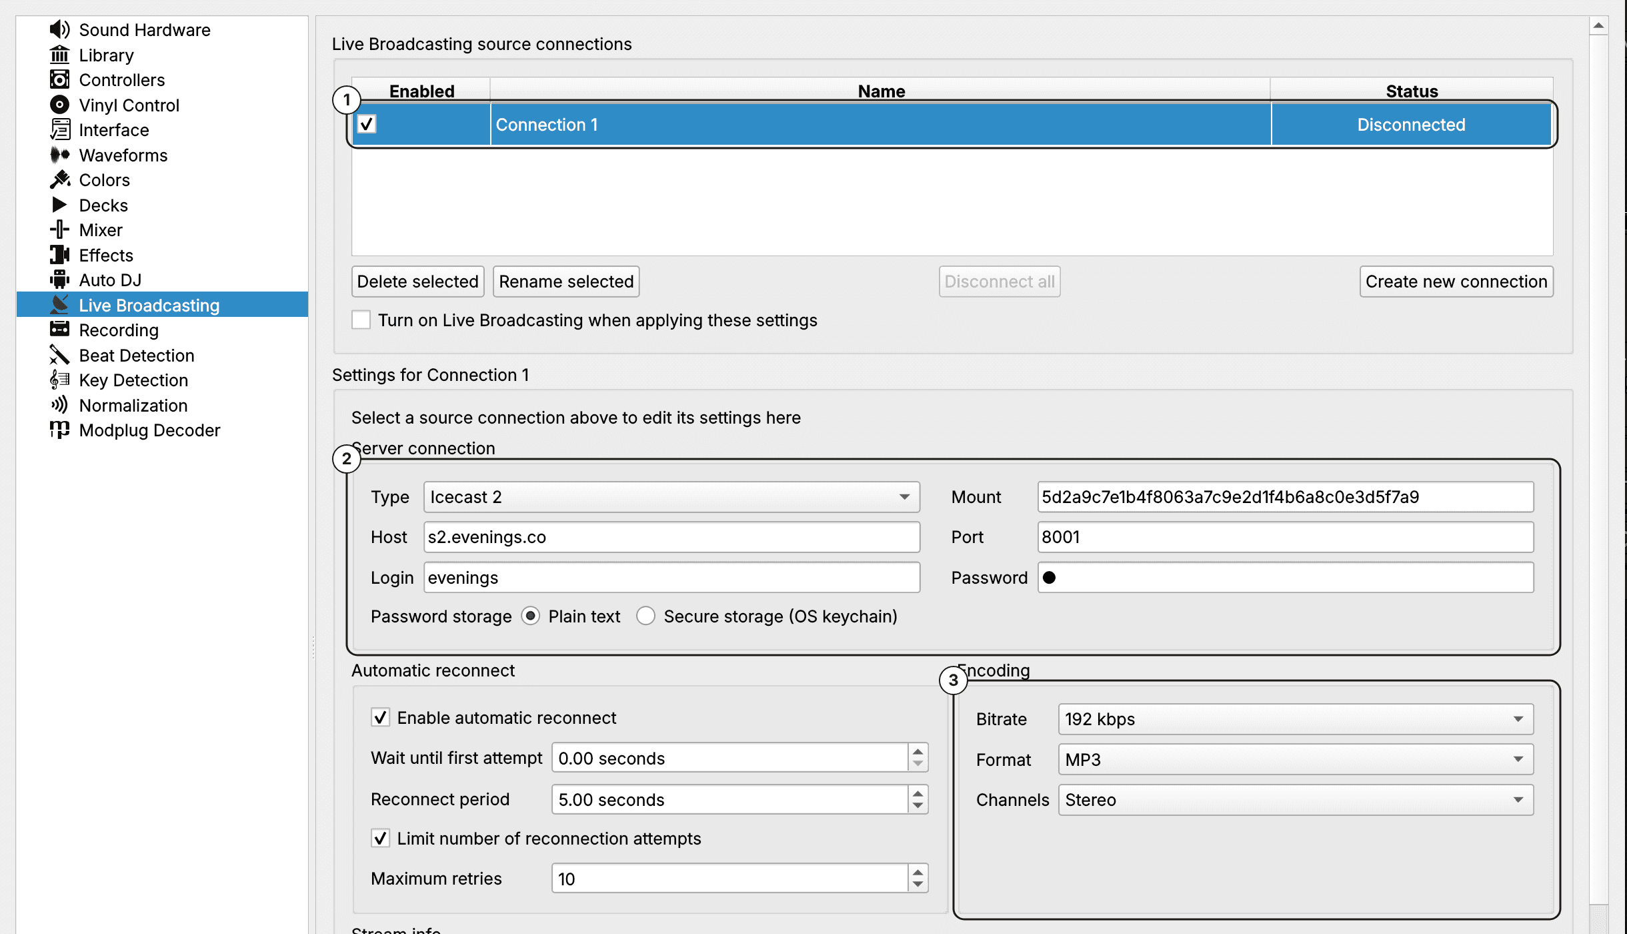
Task: Click the Modplug Decoder icon
Action: pyautogui.click(x=59, y=430)
